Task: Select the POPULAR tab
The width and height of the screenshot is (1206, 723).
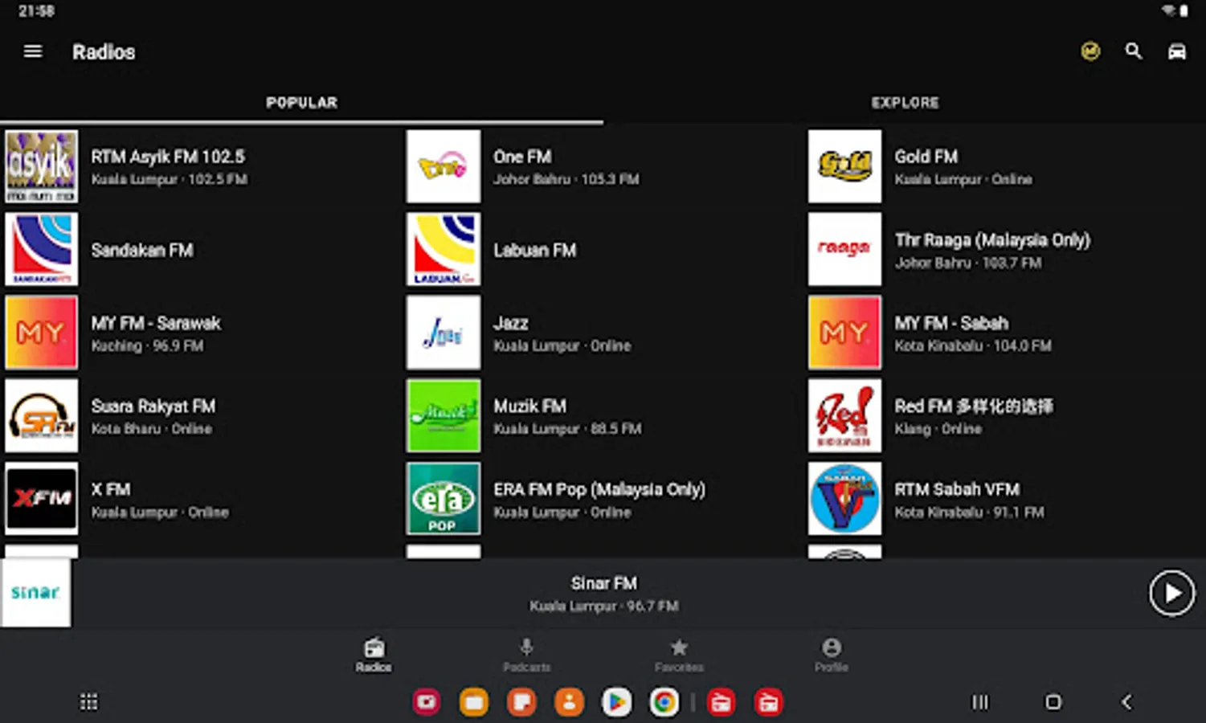Action: [x=301, y=103]
